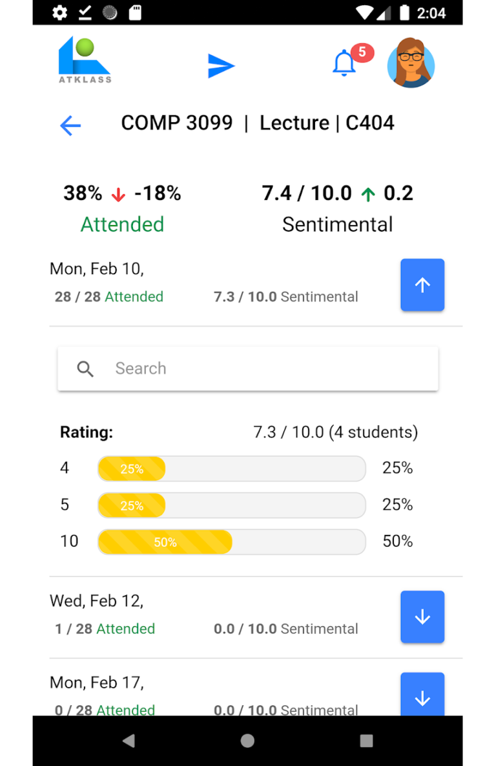This screenshot has height=766, width=496.
Task: Tap the settings gear status icon
Action: click(60, 12)
